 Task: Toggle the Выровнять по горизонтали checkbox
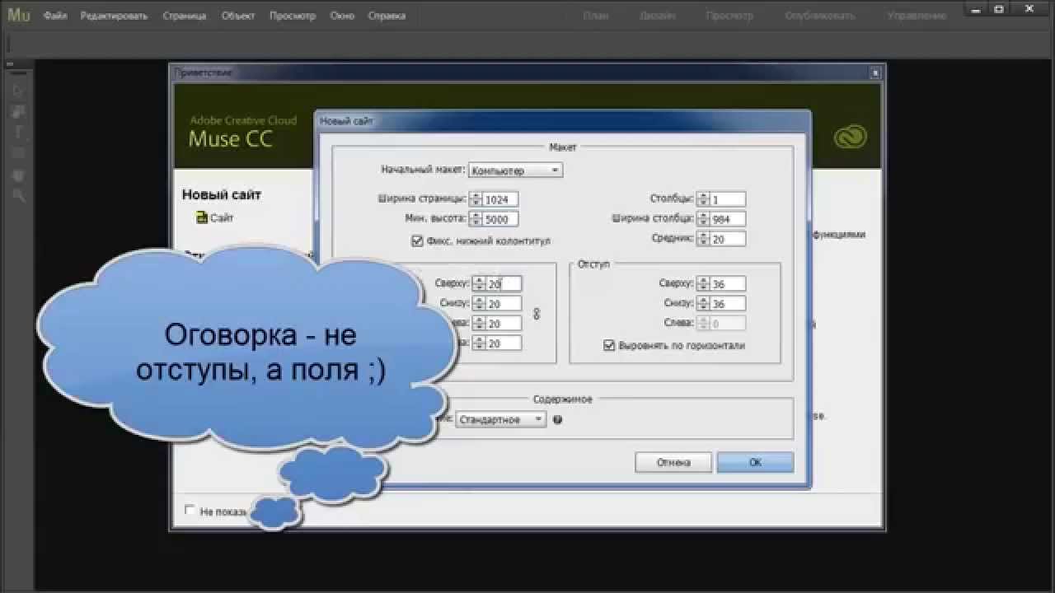(x=610, y=345)
